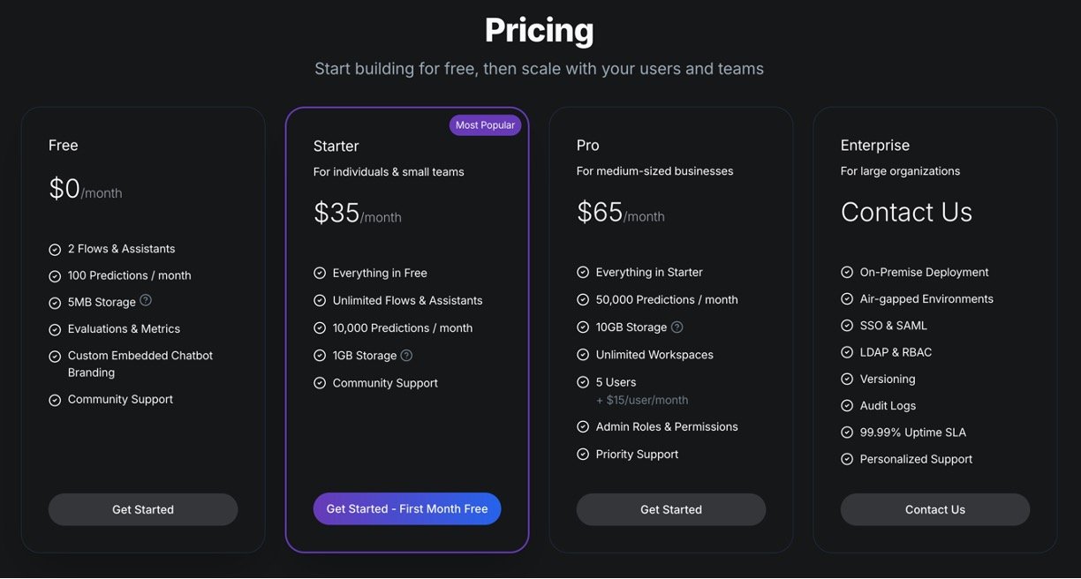Click checkmark icon next to Evaluations & Metrics
The height and width of the screenshot is (579, 1081).
pyautogui.click(x=55, y=329)
